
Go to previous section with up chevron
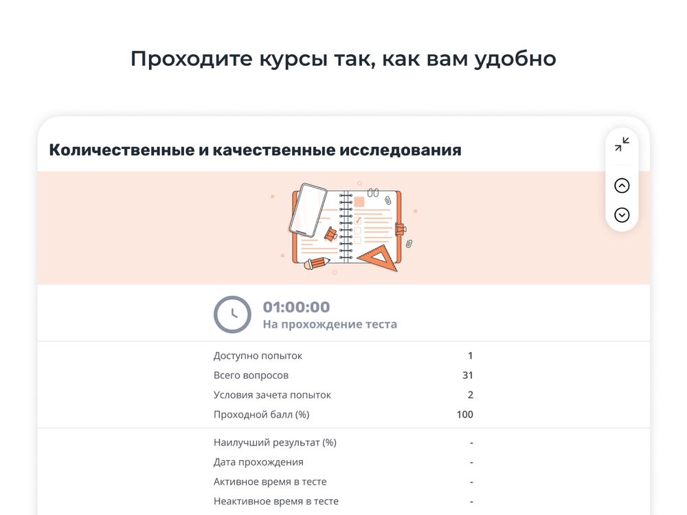[x=622, y=185]
